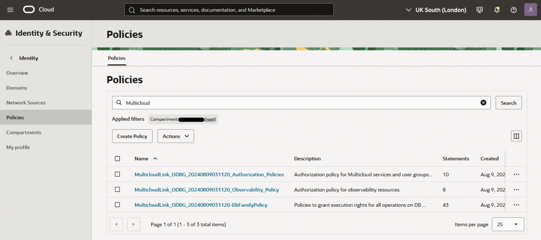Click the magnifier icon in policy filter

point(119,103)
